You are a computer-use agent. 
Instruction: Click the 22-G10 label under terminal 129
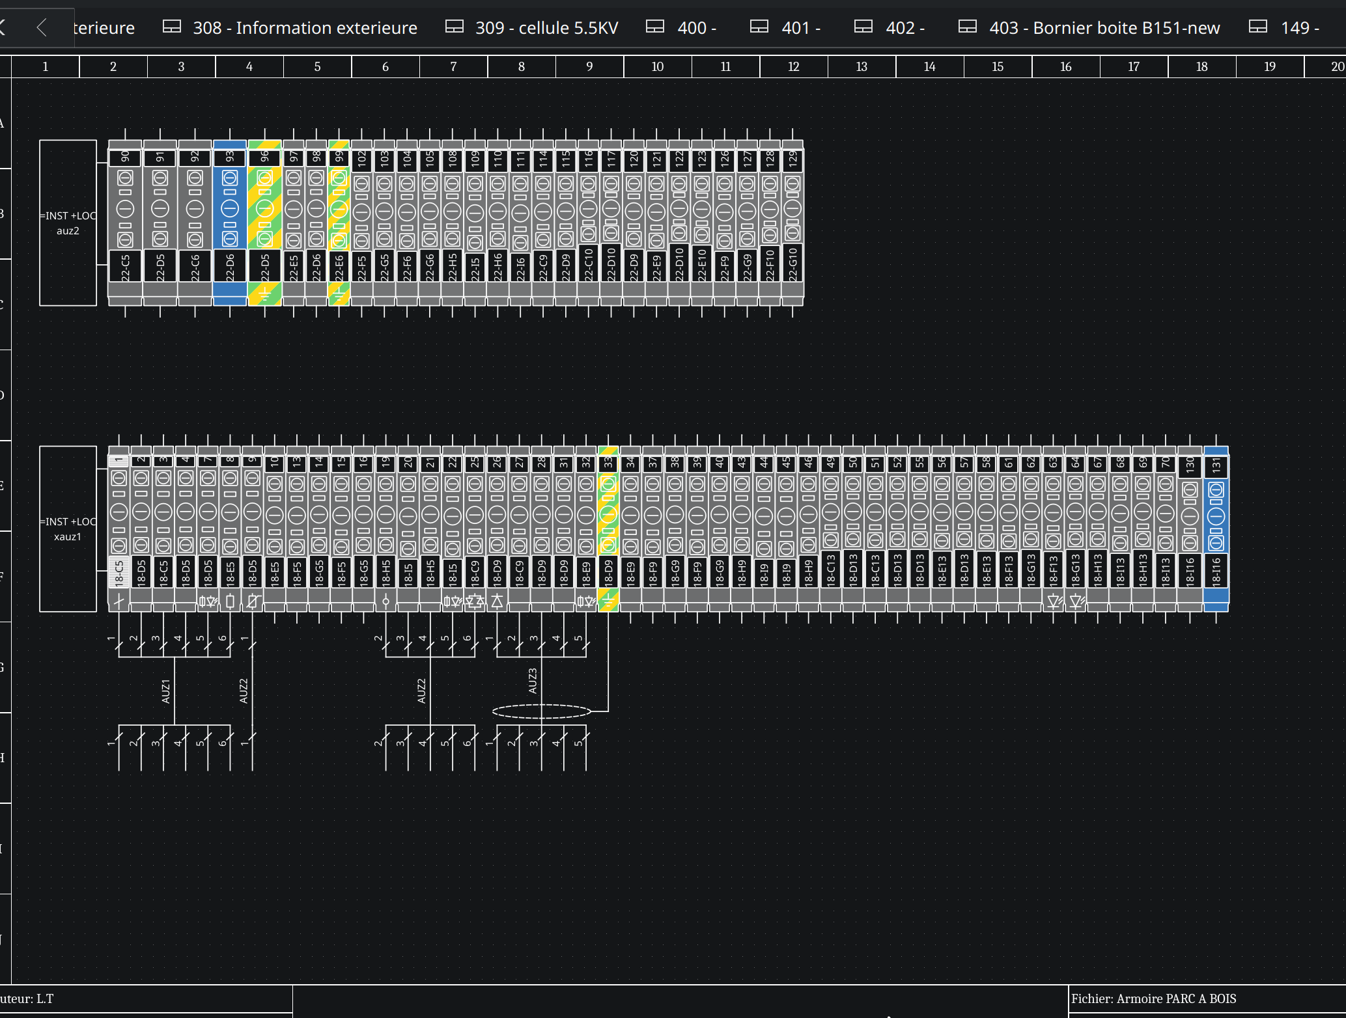click(792, 264)
